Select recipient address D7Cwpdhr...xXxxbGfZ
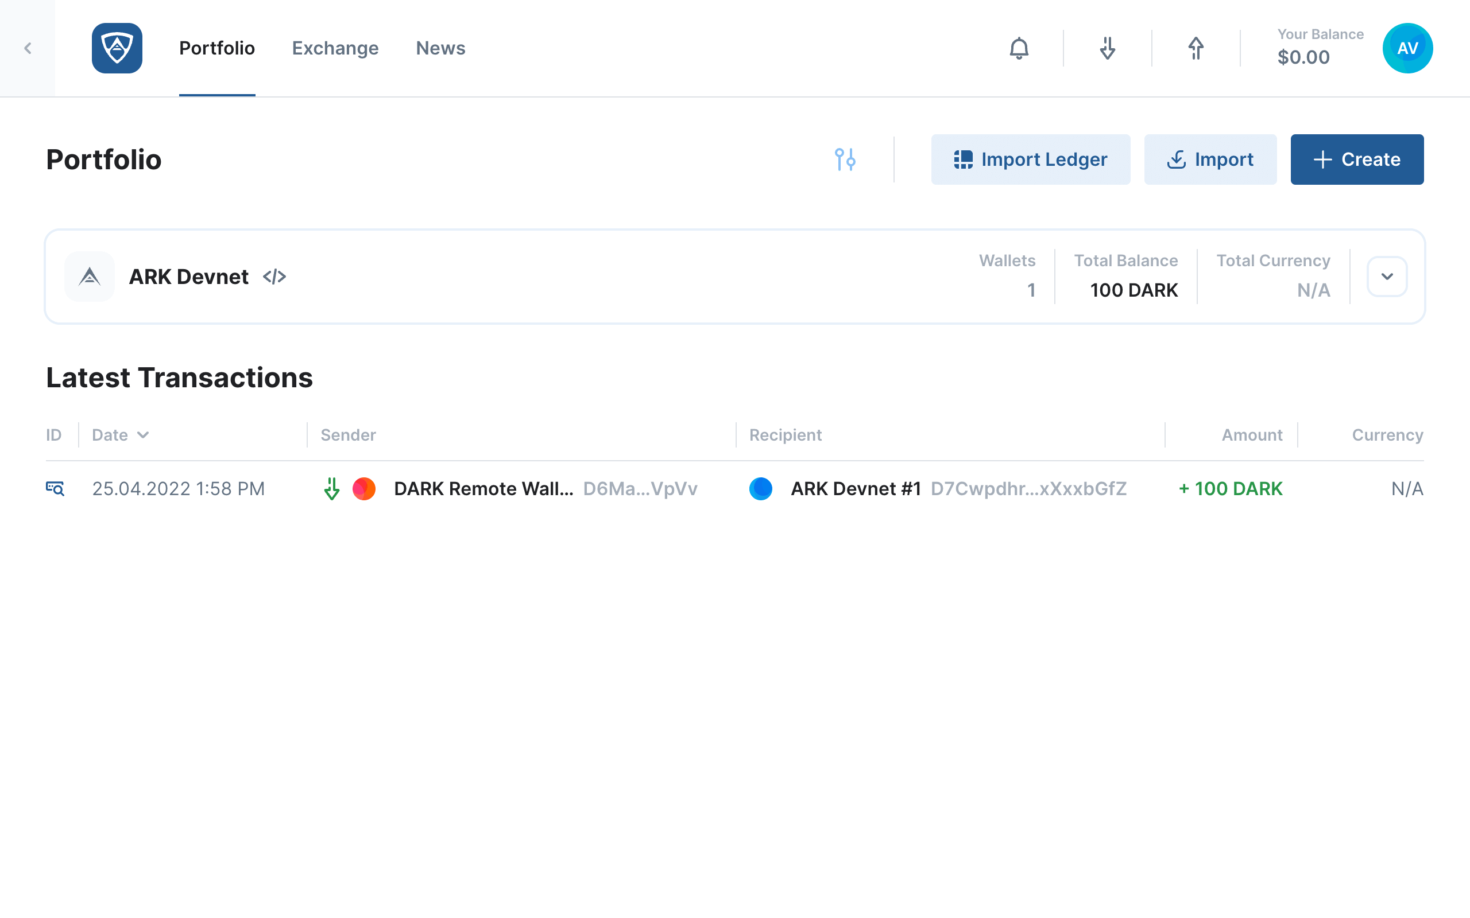The image size is (1470, 918). [x=1028, y=488]
